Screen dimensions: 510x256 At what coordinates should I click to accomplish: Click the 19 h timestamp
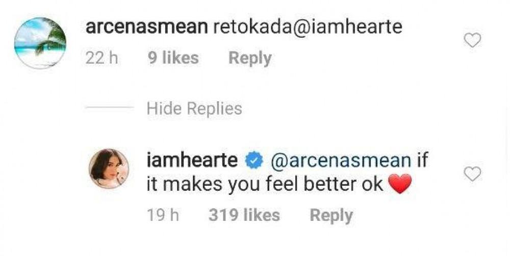[163, 215]
